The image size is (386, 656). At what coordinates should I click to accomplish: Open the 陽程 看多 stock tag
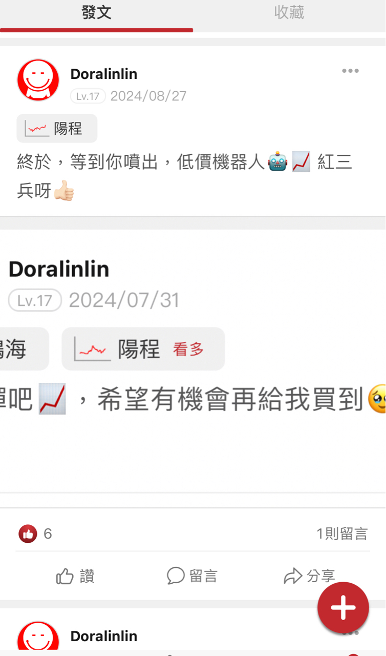143,348
